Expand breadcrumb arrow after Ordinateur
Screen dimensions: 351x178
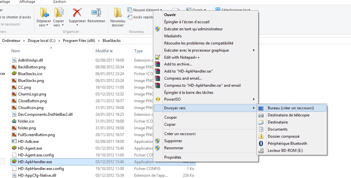coord(24,41)
